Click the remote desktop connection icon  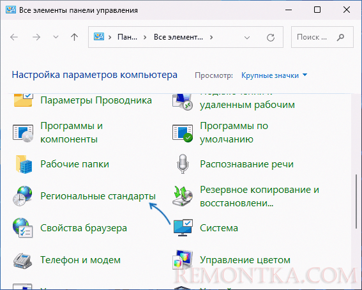[x=183, y=102]
